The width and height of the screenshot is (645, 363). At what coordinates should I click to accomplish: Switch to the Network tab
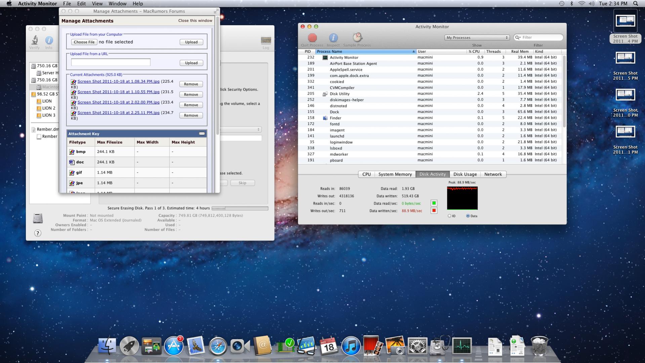click(x=493, y=174)
